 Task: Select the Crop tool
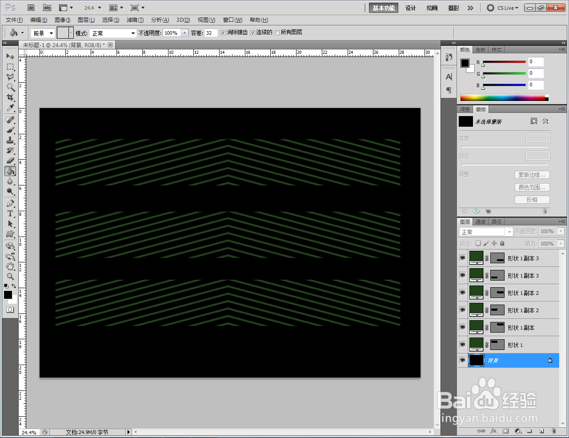click(x=10, y=97)
